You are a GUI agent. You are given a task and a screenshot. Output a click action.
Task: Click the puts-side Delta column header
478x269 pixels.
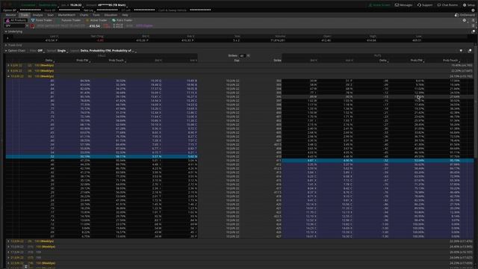(x=383, y=61)
